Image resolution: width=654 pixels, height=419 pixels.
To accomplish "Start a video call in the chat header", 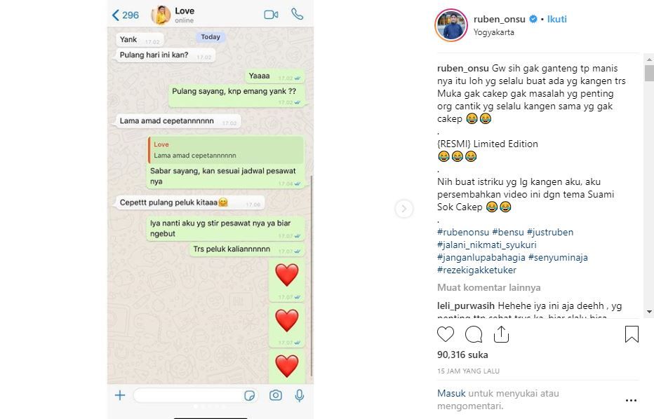I will point(271,15).
